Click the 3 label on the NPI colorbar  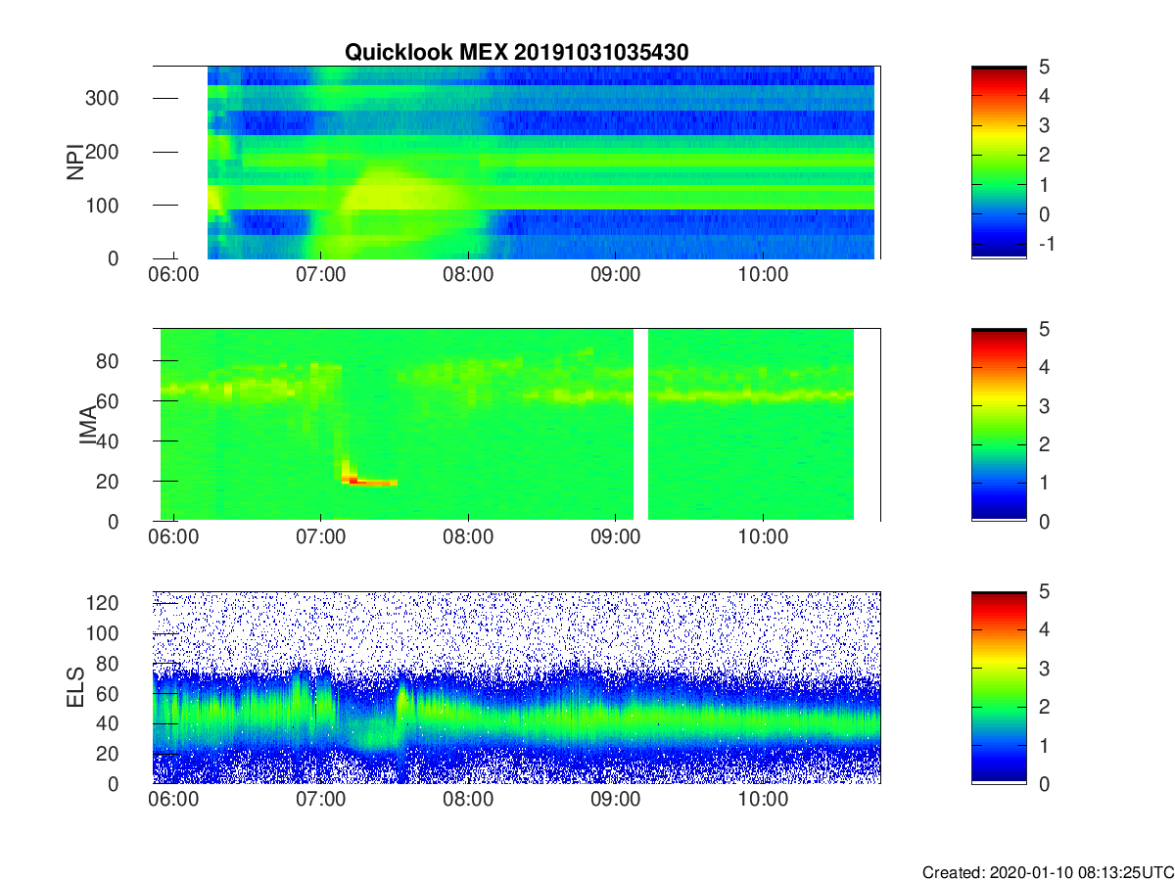(1043, 125)
